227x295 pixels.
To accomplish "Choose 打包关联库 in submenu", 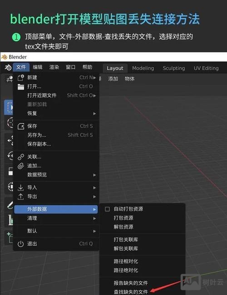I will coord(143,240).
